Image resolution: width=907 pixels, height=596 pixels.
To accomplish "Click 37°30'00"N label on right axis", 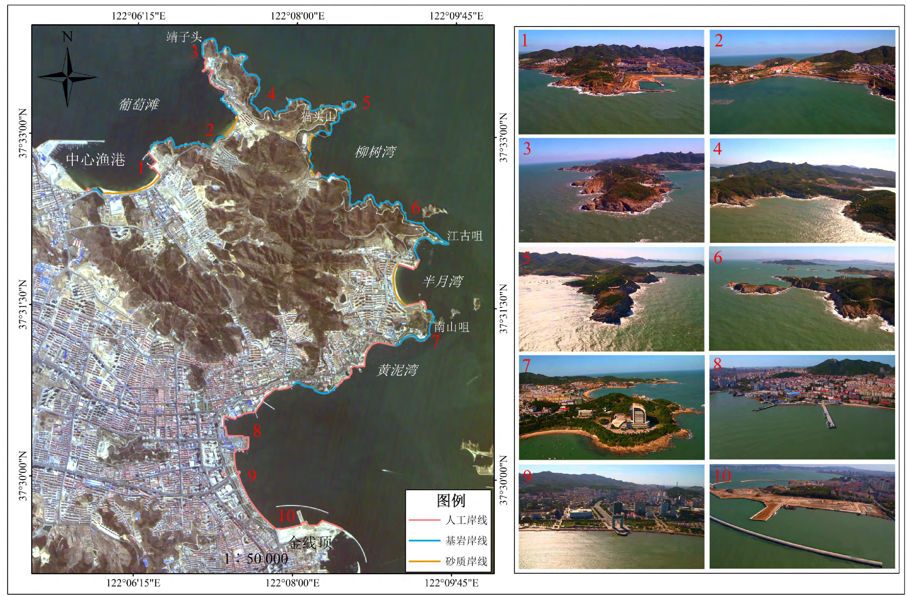I will [x=504, y=480].
